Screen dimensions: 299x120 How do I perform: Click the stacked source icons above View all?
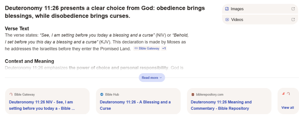click(x=286, y=94)
